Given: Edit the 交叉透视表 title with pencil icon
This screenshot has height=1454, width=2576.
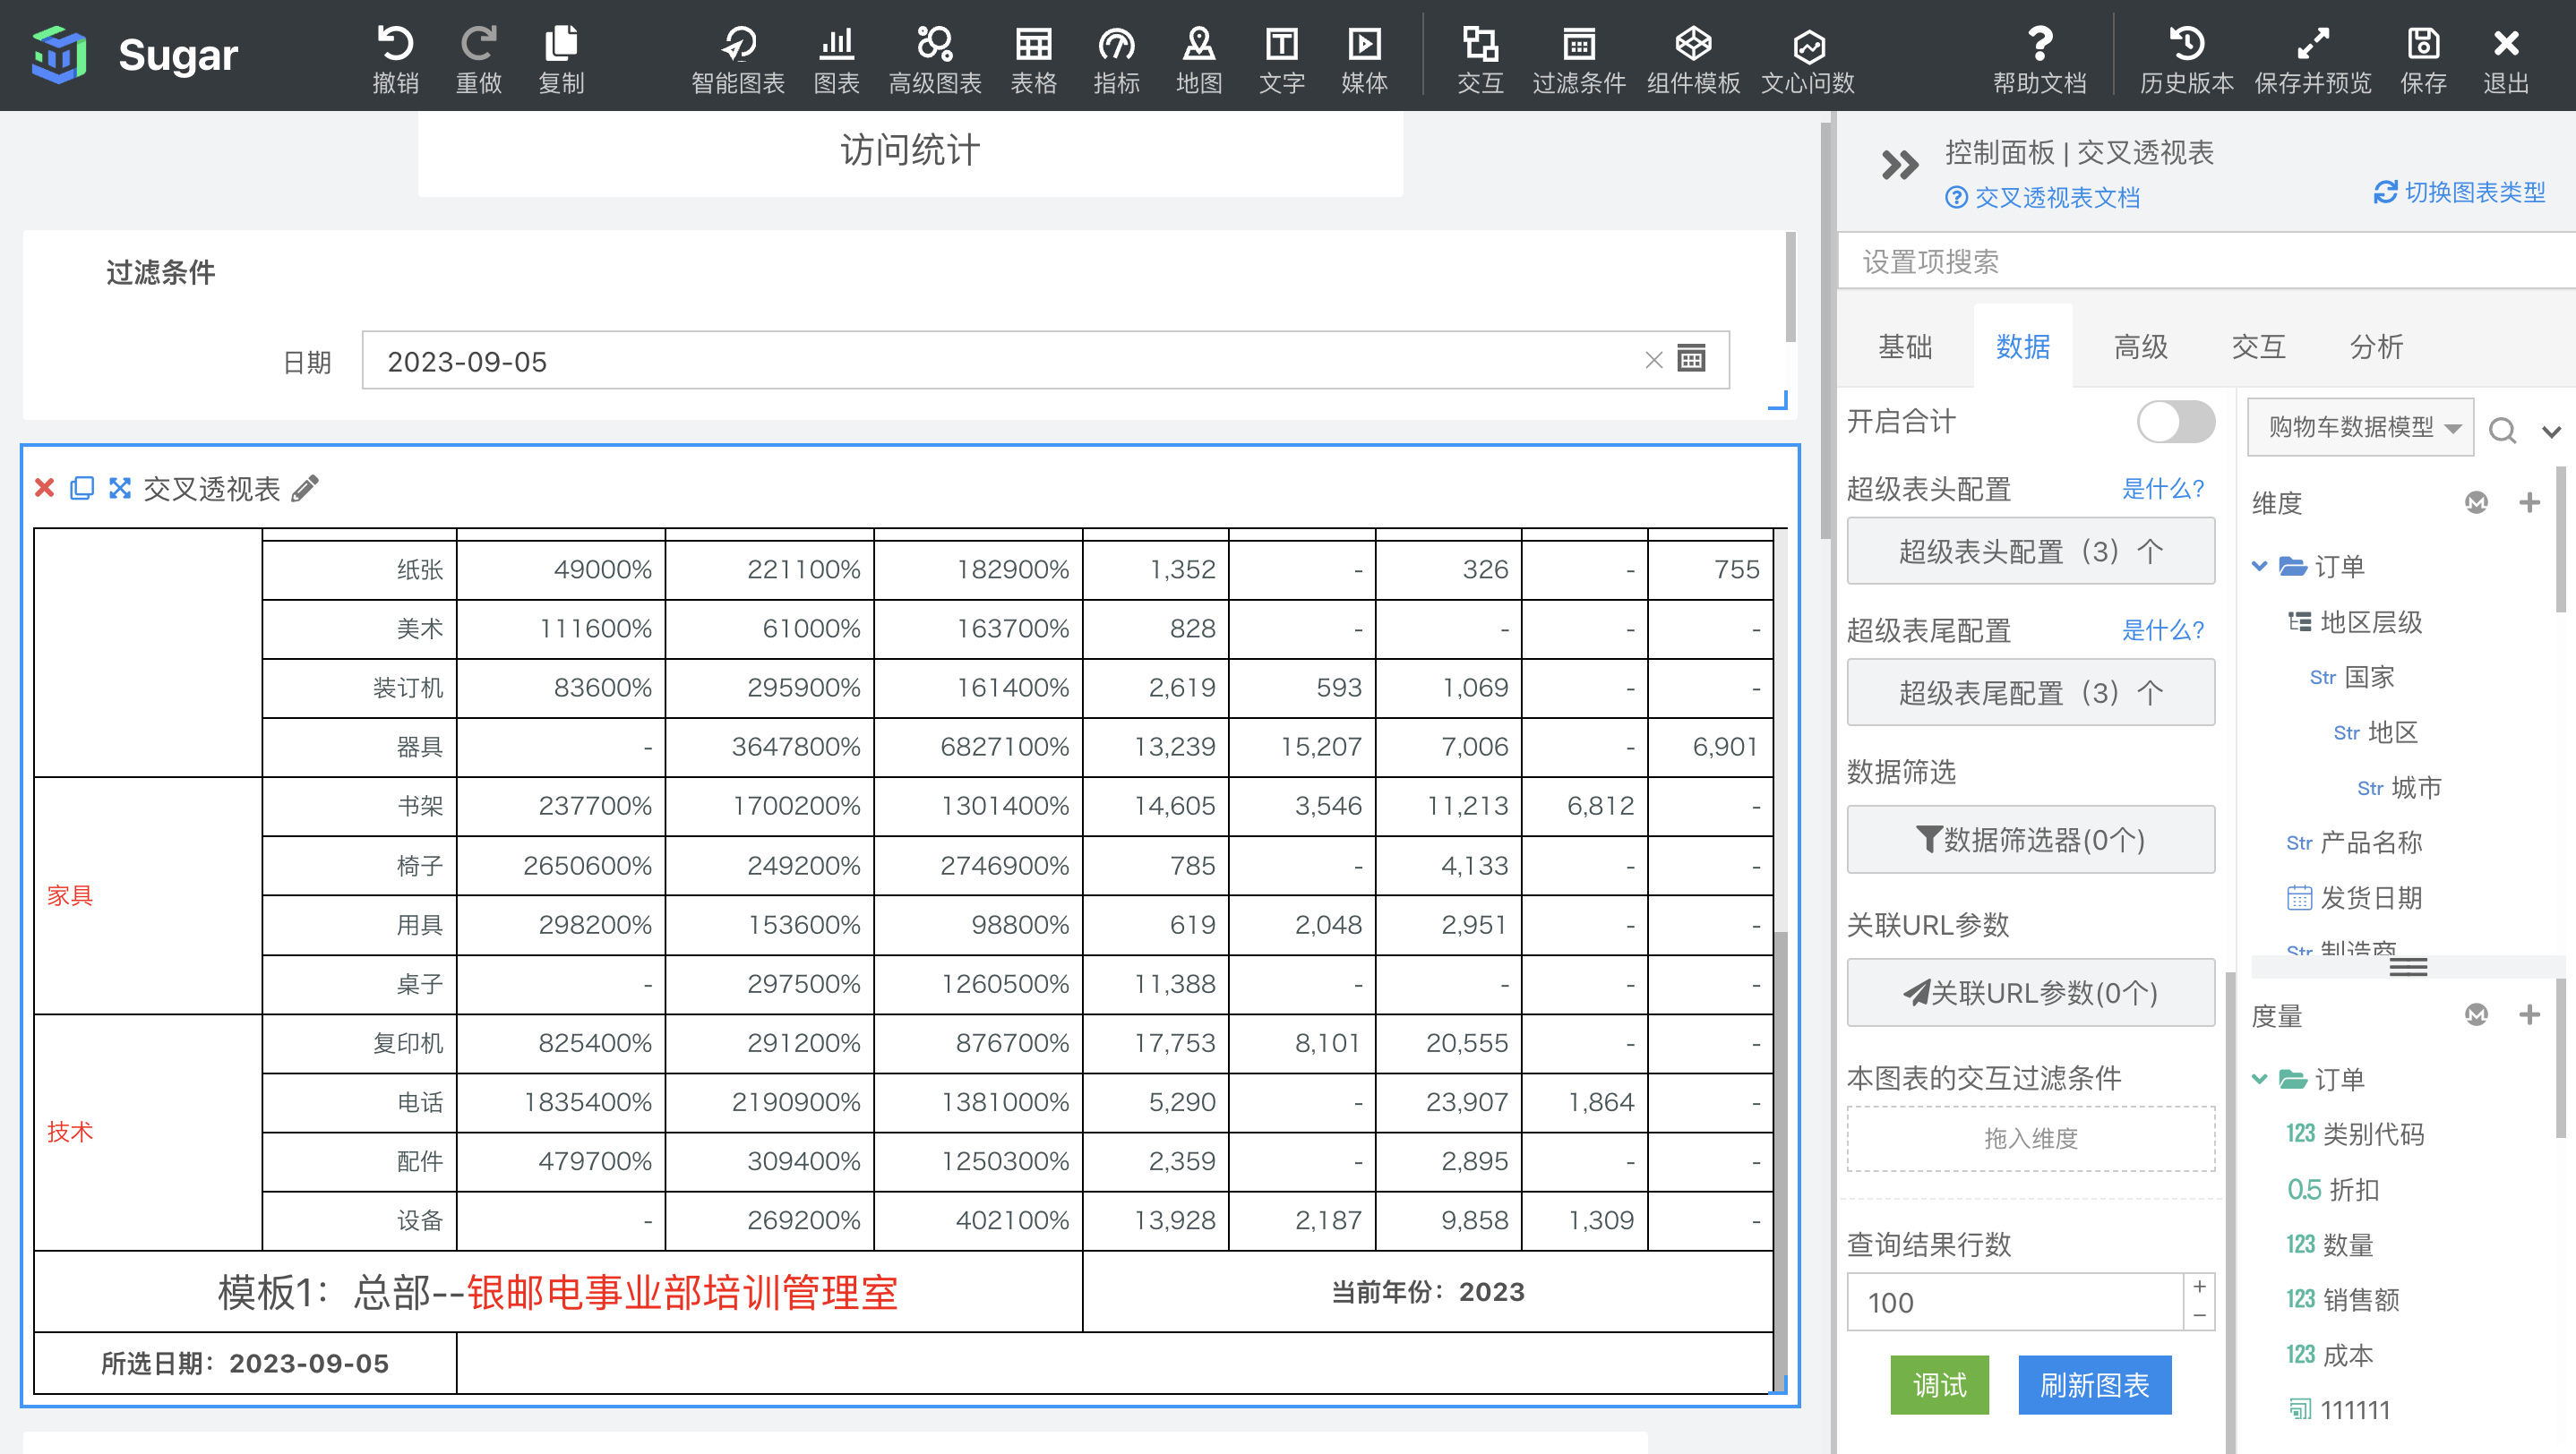Looking at the screenshot, I should 305,488.
